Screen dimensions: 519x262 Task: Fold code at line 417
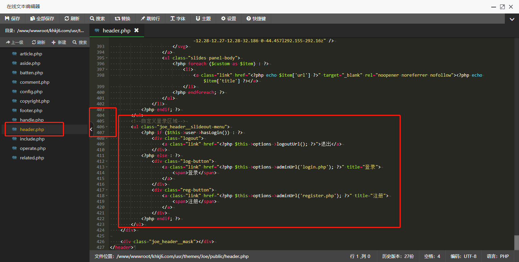[x=107, y=190]
